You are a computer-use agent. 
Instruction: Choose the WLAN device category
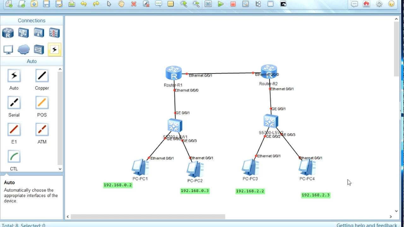pyautogui.click(x=39, y=33)
